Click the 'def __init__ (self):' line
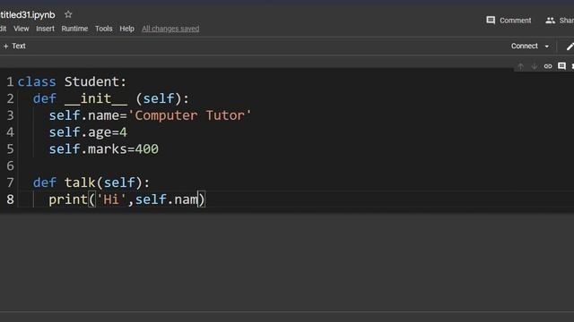The width and height of the screenshot is (574, 322). click(x=111, y=98)
